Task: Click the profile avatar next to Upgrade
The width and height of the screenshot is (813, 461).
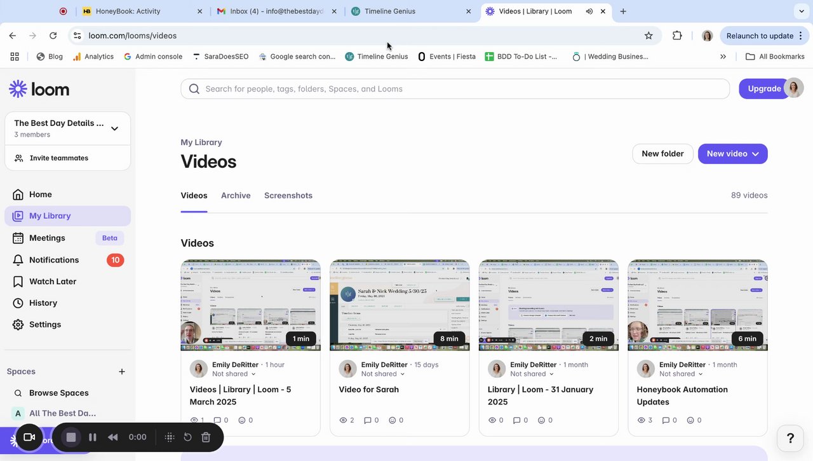Action: point(794,88)
